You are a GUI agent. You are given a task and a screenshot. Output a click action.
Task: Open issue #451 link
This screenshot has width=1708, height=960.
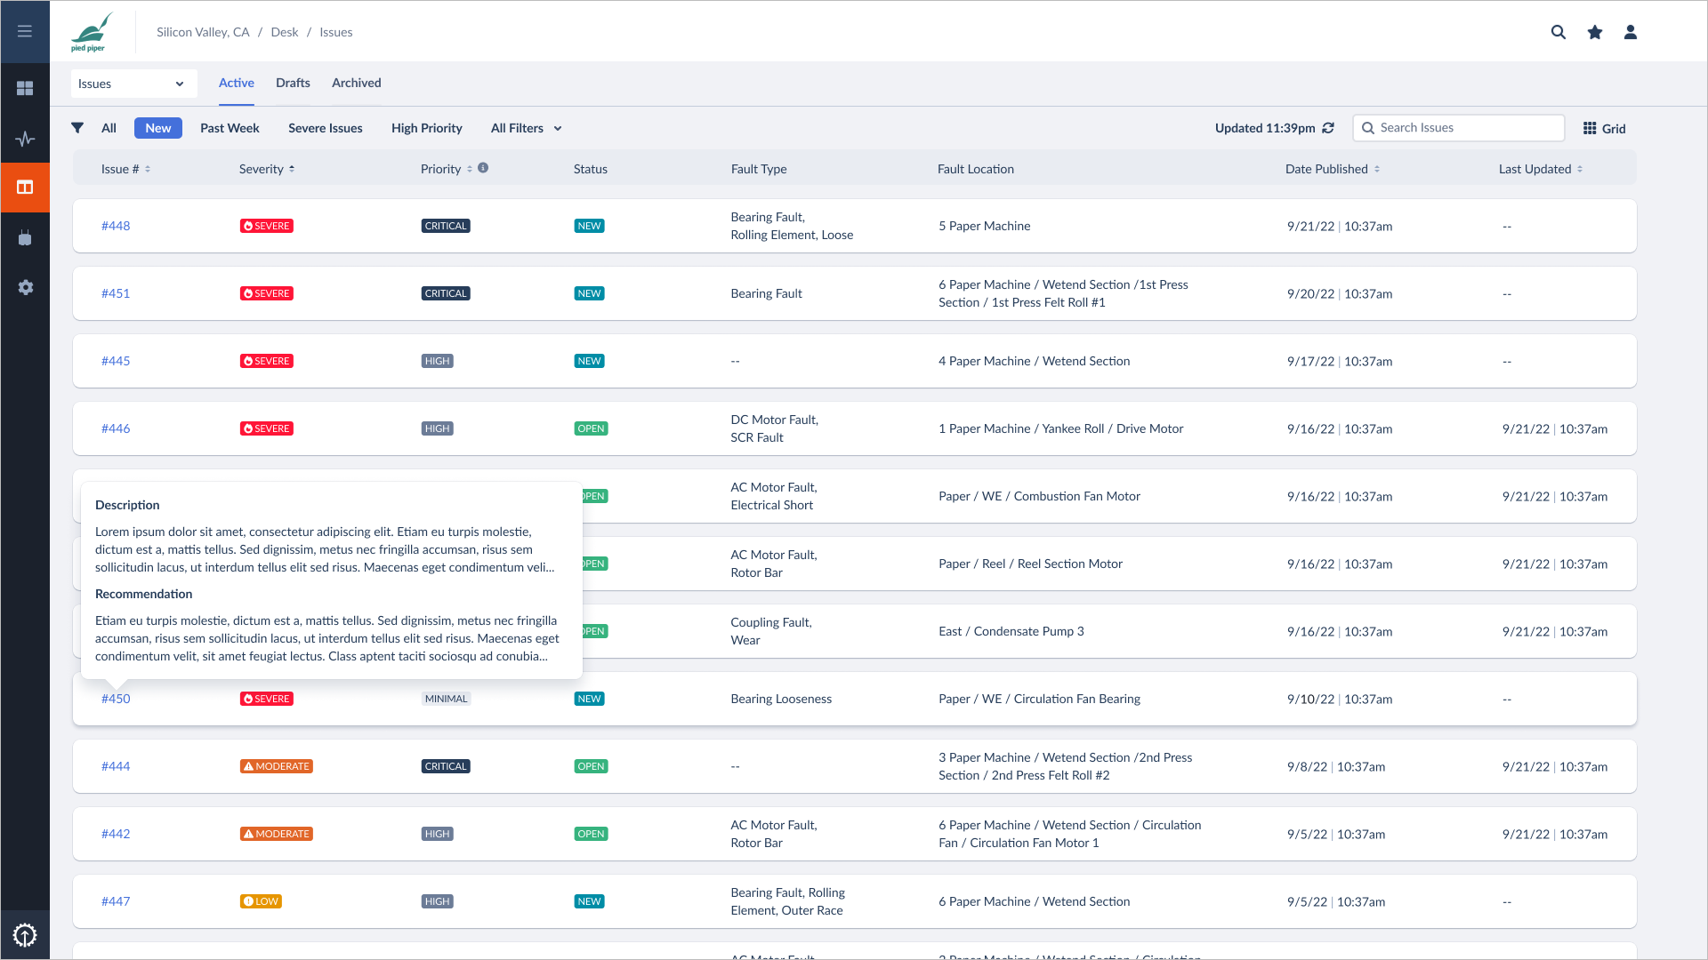[116, 293]
